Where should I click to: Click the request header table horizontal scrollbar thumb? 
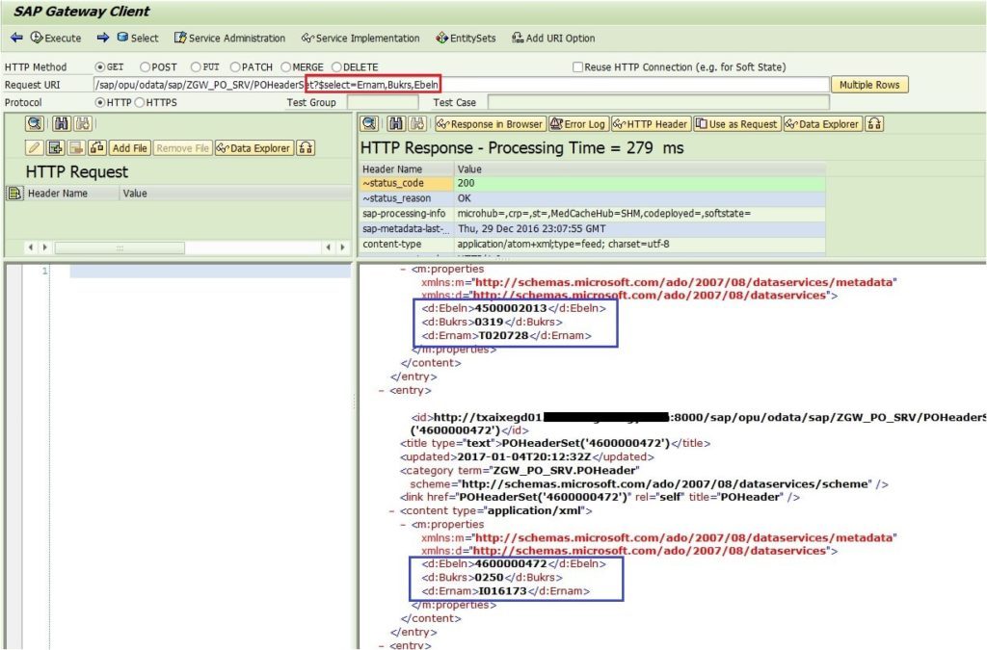coord(120,247)
